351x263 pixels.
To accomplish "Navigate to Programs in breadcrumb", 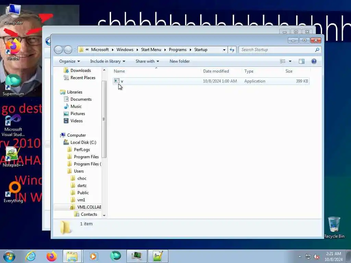I will point(178,50).
